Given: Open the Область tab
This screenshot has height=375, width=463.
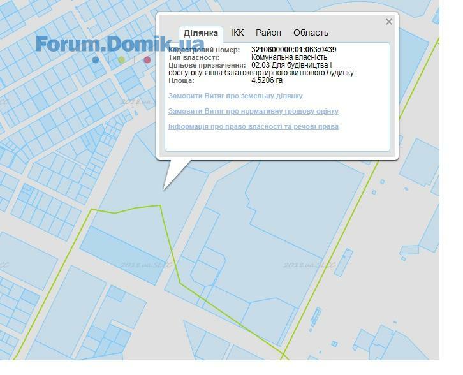Looking at the screenshot, I should pos(311,33).
